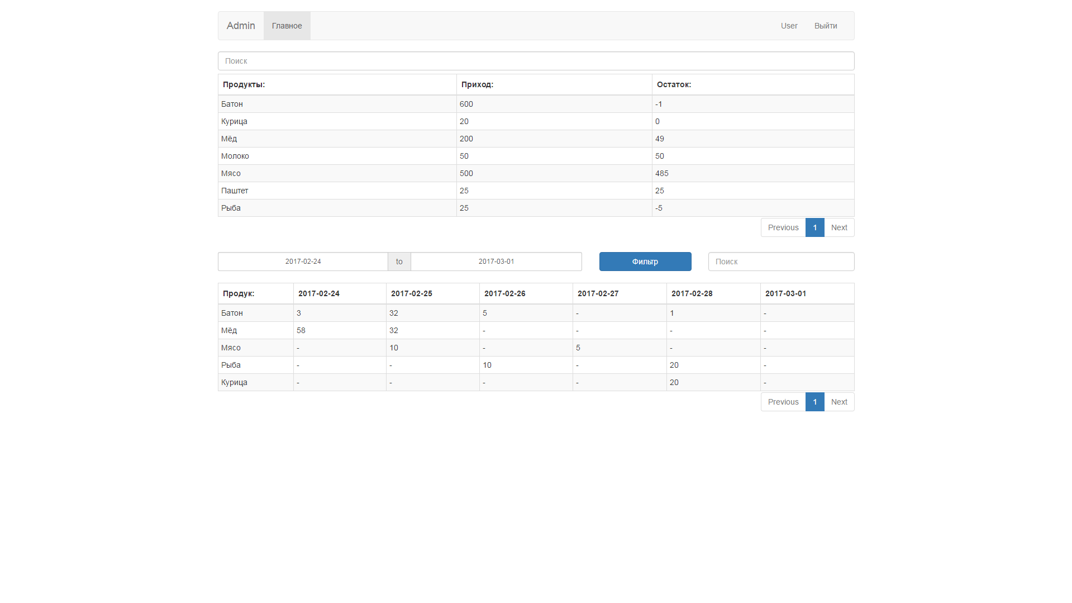Open start date field 2017-02-24
Screen dimensions: 1072x603
[x=303, y=262]
